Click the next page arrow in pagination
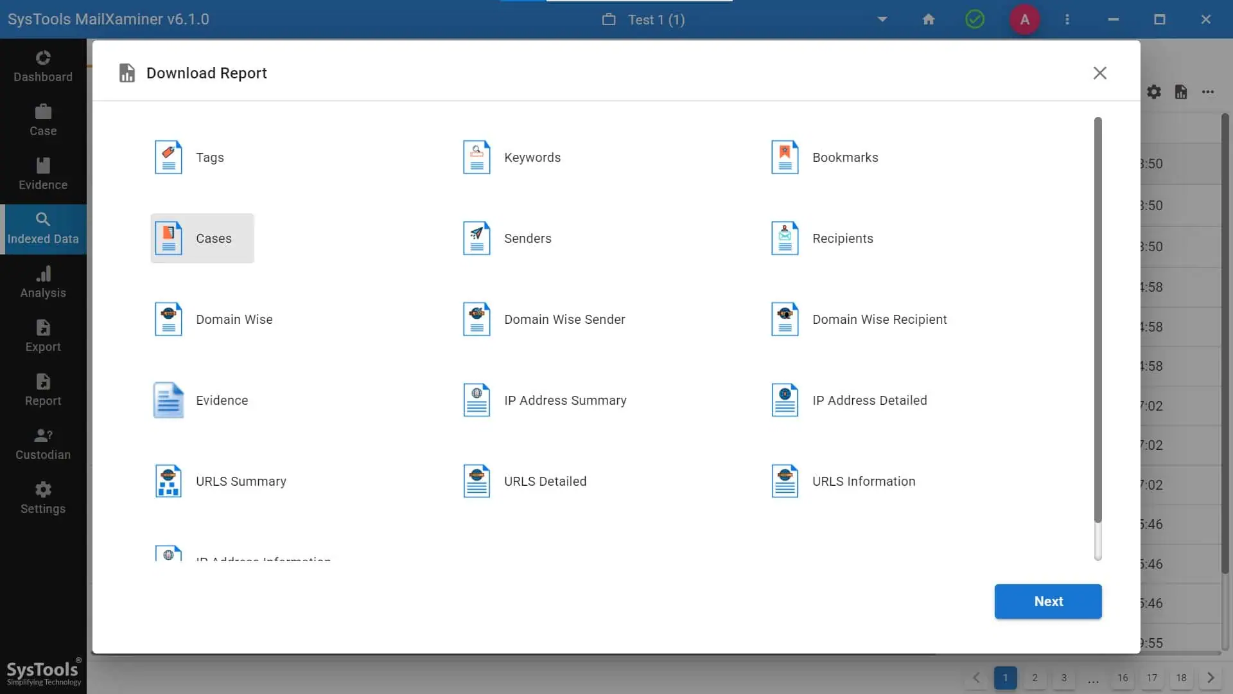1233x694 pixels. point(1211,678)
